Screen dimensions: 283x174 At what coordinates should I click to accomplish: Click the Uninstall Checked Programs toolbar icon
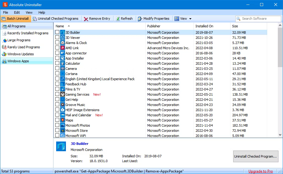tap(34, 19)
